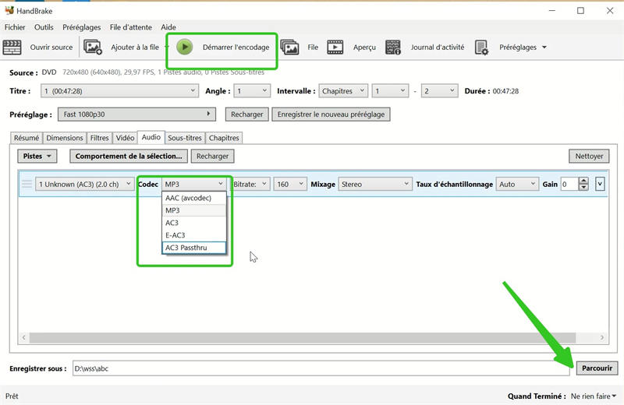Screen dimensions: 624x405
Task: Expand Ajouter à la file dropdown arrow
Action: tap(167, 47)
